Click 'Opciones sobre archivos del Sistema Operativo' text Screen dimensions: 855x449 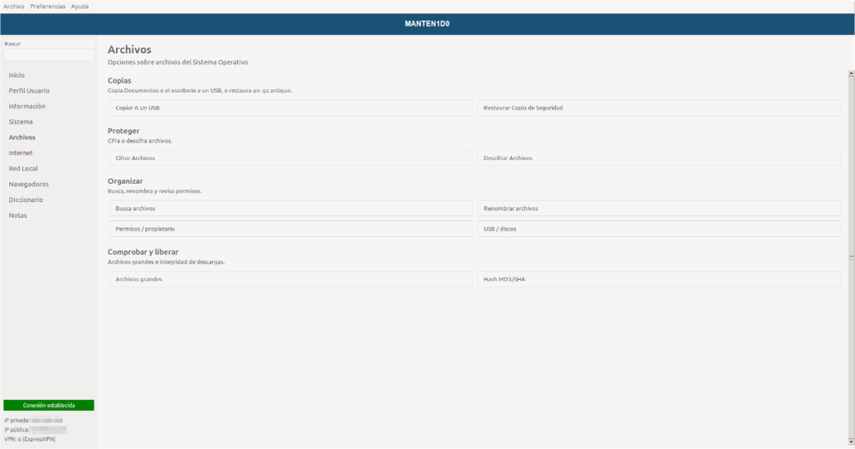pyautogui.click(x=178, y=62)
